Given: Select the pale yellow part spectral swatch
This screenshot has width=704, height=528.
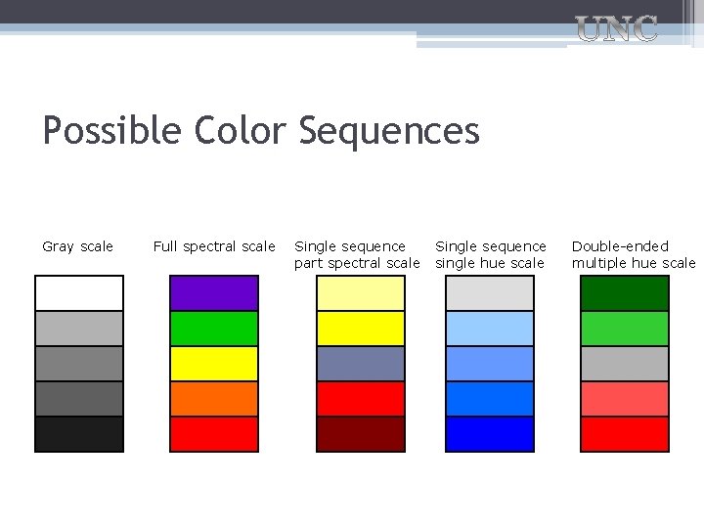Looking at the screenshot, I should (x=361, y=293).
